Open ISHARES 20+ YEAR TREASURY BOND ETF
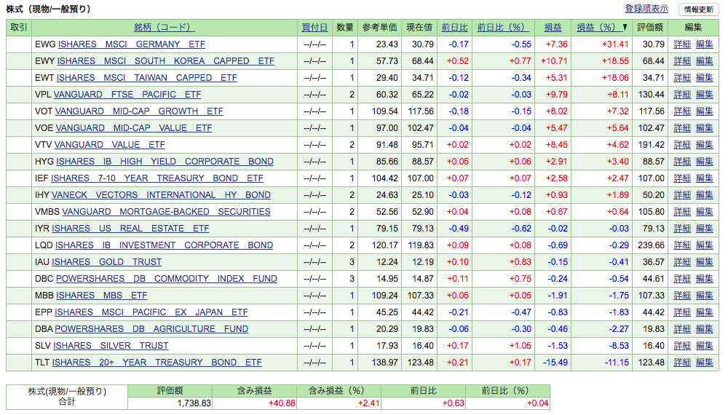This screenshot has width=728, height=415. click(157, 362)
